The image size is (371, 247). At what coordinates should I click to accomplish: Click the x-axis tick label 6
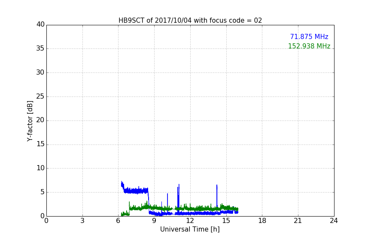click(x=118, y=221)
